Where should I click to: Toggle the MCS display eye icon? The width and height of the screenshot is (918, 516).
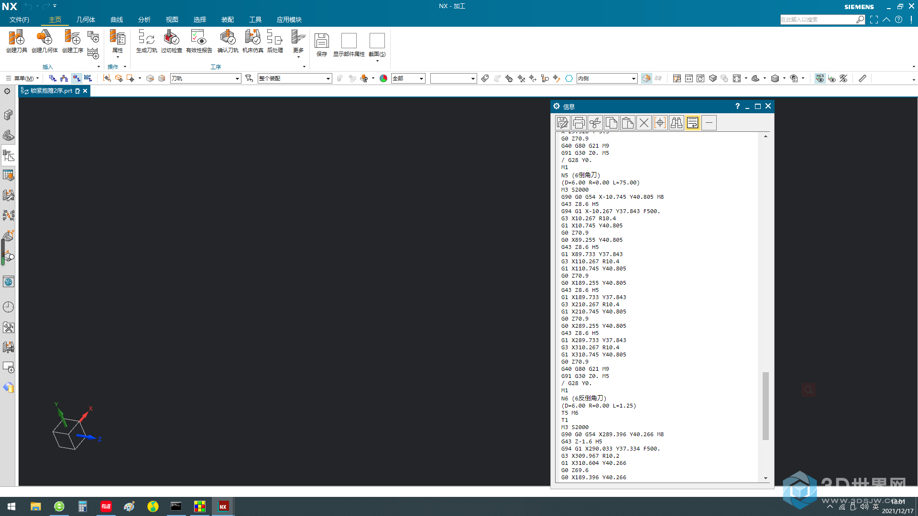pos(820,78)
